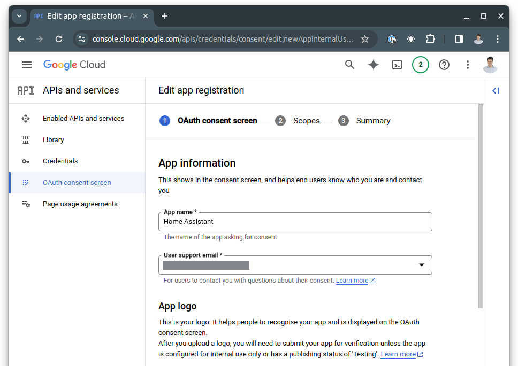The height and width of the screenshot is (366, 518).
Task: Open the Chrome profile avatar
Action: (478, 39)
